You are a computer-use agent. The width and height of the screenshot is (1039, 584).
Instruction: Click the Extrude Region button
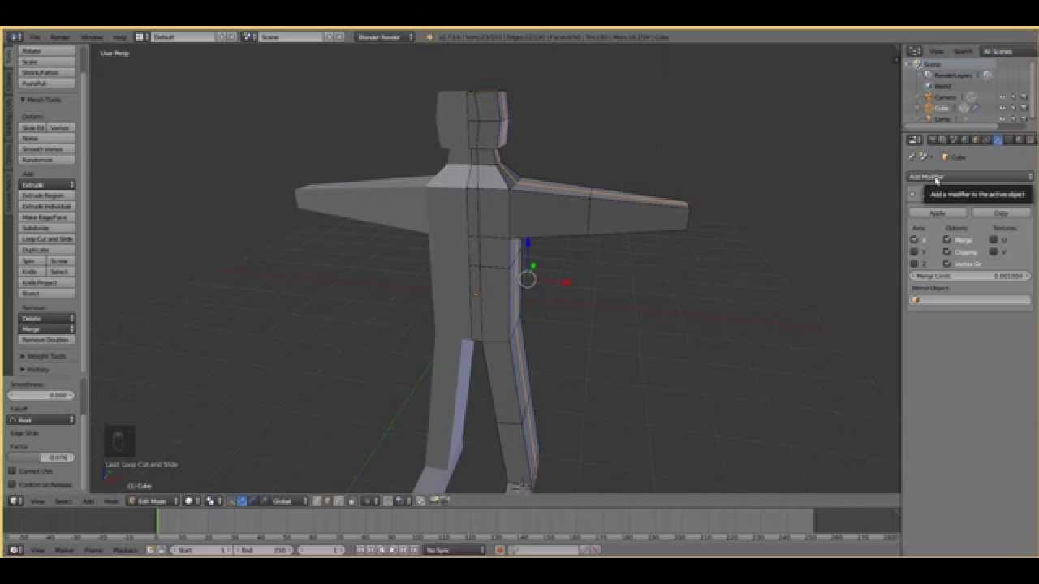tap(47, 195)
